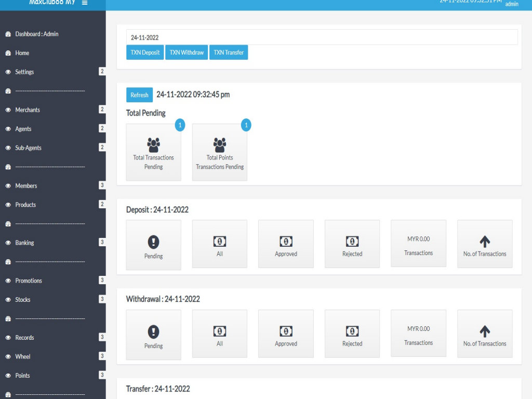Click the Total Transactions Pending users icon
The height and width of the screenshot is (399, 532).
(x=154, y=144)
